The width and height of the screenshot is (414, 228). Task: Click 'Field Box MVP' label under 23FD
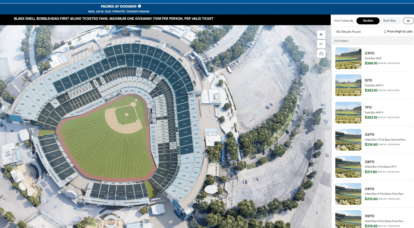373,58
